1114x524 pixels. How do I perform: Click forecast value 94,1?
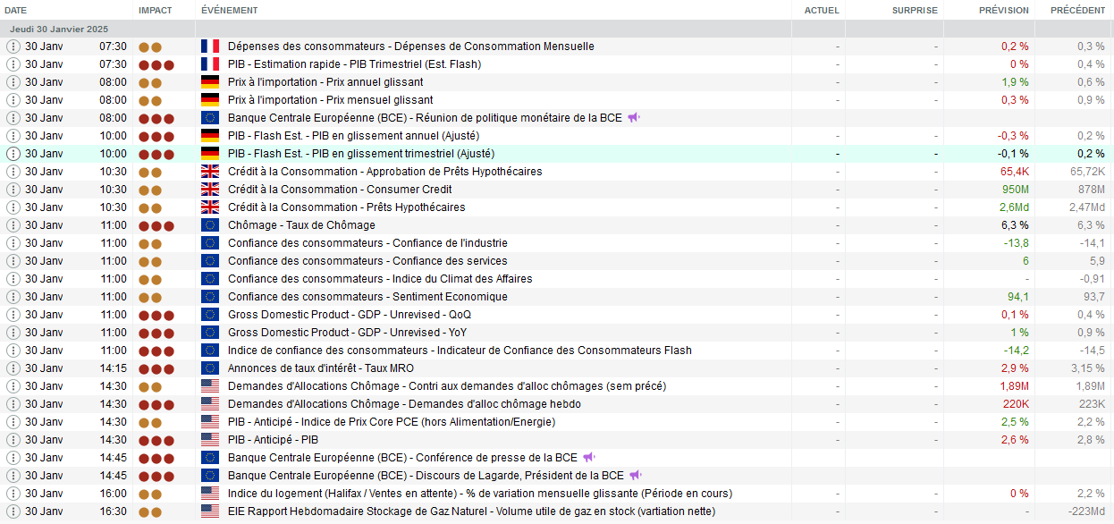1018,297
